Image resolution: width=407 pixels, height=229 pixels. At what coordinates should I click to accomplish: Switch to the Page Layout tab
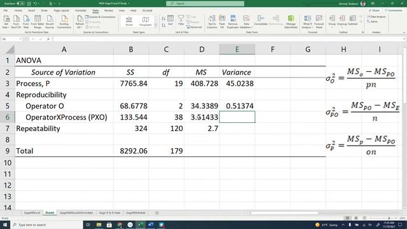61,10
